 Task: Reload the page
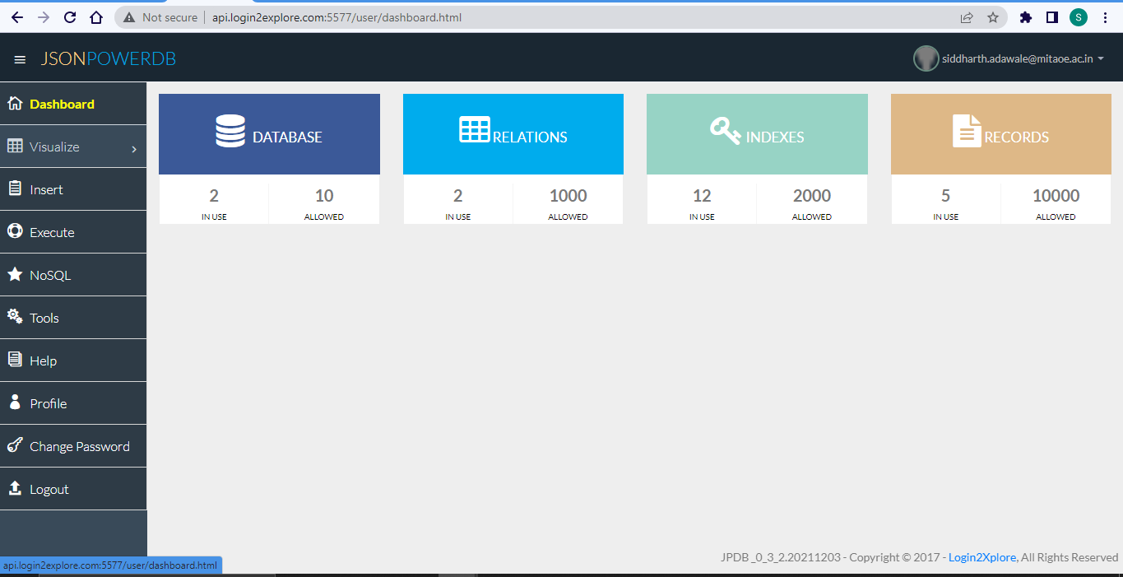70,17
